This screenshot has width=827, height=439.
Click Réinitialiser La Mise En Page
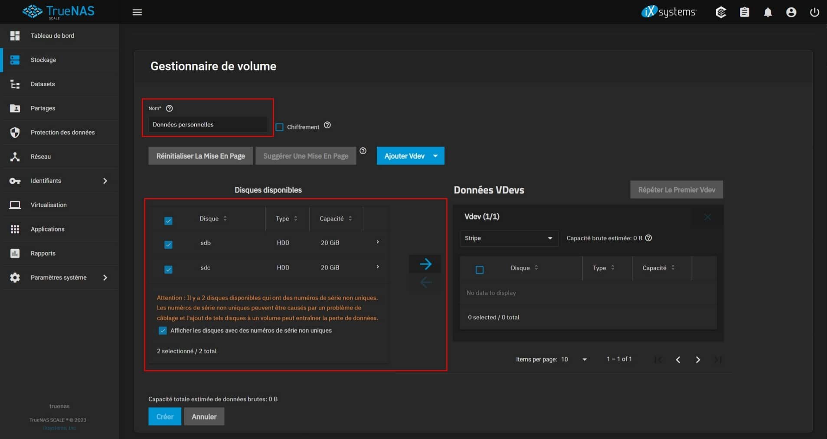click(x=200, y=156)
